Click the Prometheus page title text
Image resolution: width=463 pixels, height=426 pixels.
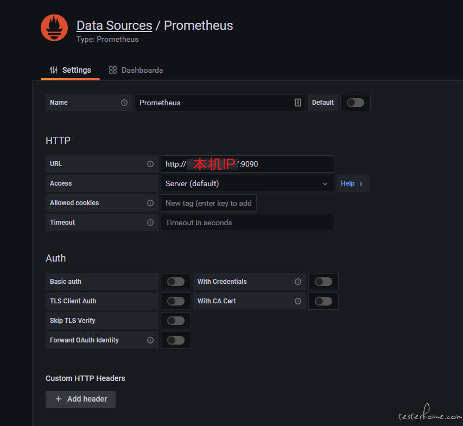pos(199,26)
